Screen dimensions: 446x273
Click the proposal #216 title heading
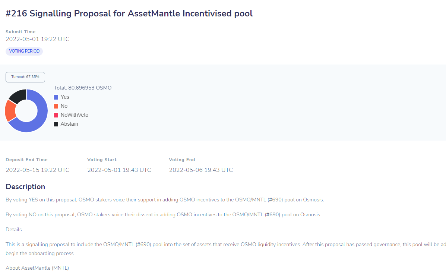click(129, 13)
